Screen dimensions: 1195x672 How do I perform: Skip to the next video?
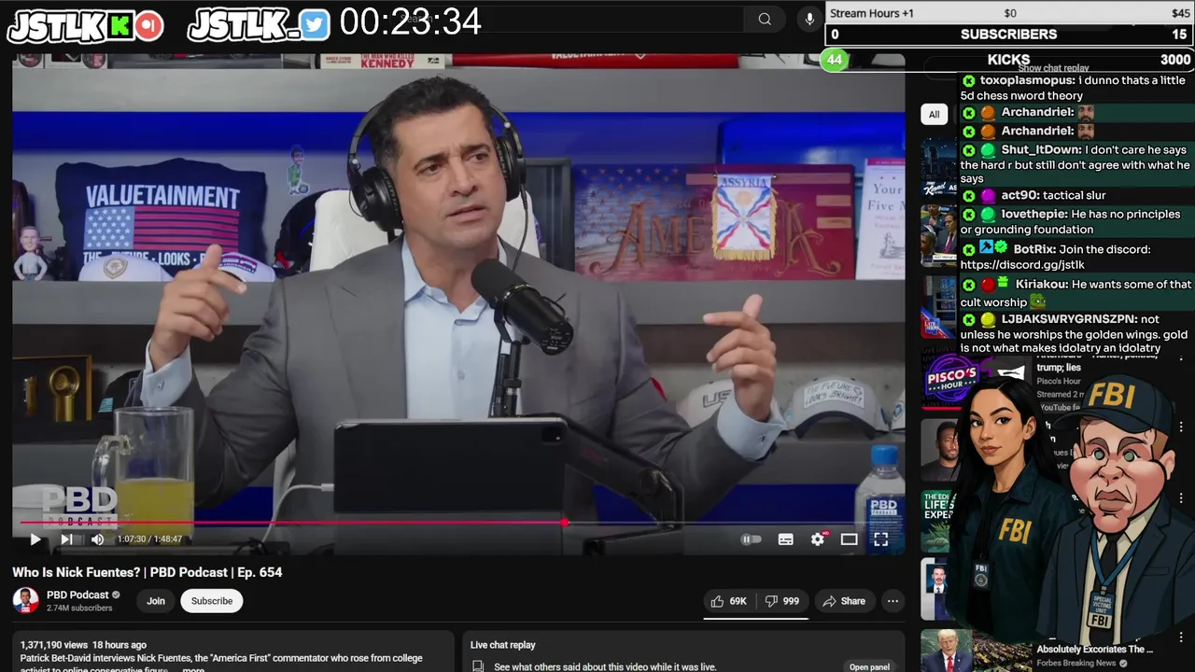pos(66,539)
